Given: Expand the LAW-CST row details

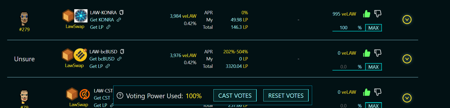Looking at the screenshot, I should (407, 98).
